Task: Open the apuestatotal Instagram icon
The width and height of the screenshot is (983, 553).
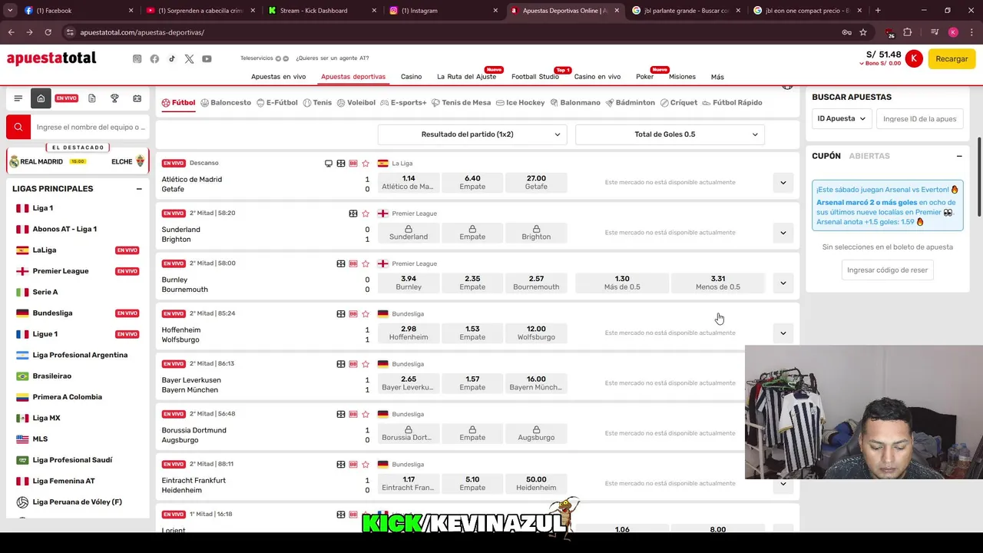Action: coord(137,59)
